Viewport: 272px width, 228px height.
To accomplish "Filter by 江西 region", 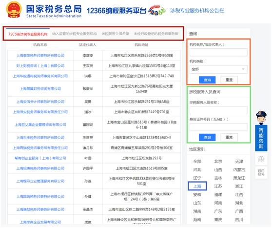I will [239, 195].
